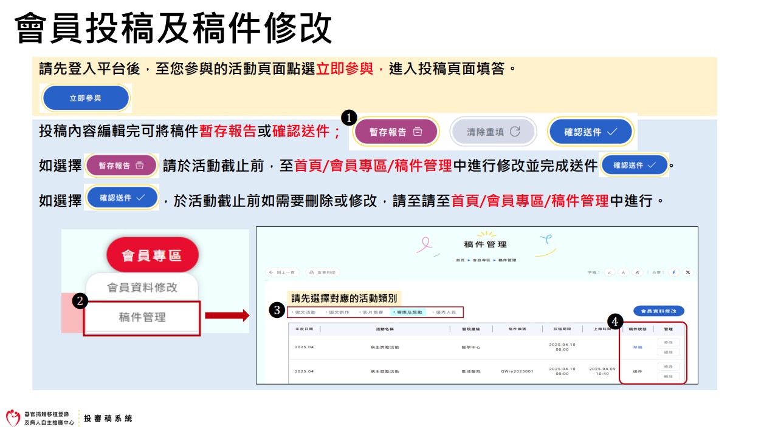This screenshot has height=435, width=778.
Task: Click the back arrow on 回上一頁
Action: (270, 272)
